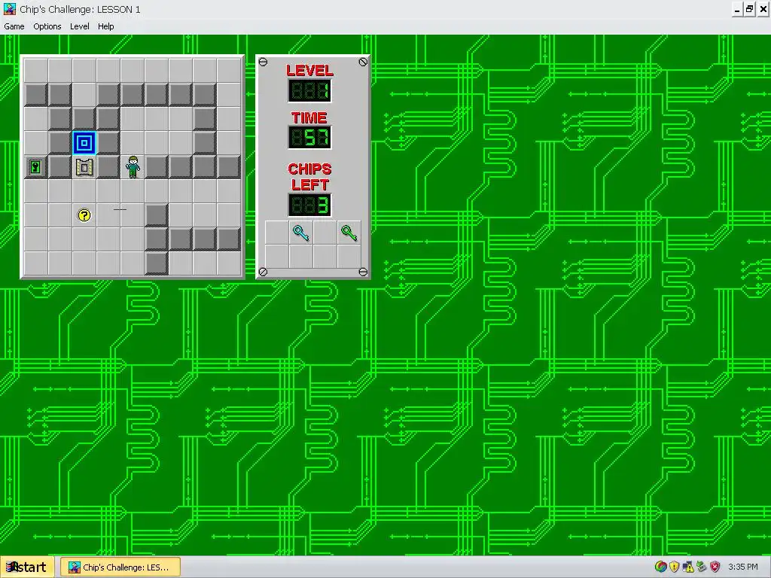Open the Options menu
This screenshot has height=578, width=771.
coord(47,26)
